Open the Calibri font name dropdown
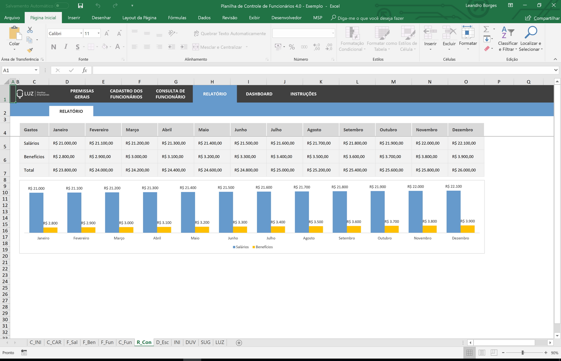Image resolution: width=561 pixels, height=361 pixels. point(81,33)
